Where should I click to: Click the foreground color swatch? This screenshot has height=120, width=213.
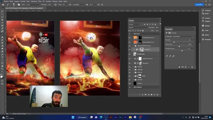click(x=1, y=77)
